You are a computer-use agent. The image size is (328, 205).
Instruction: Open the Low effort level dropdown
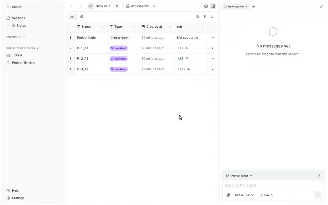tap(266, 195)
